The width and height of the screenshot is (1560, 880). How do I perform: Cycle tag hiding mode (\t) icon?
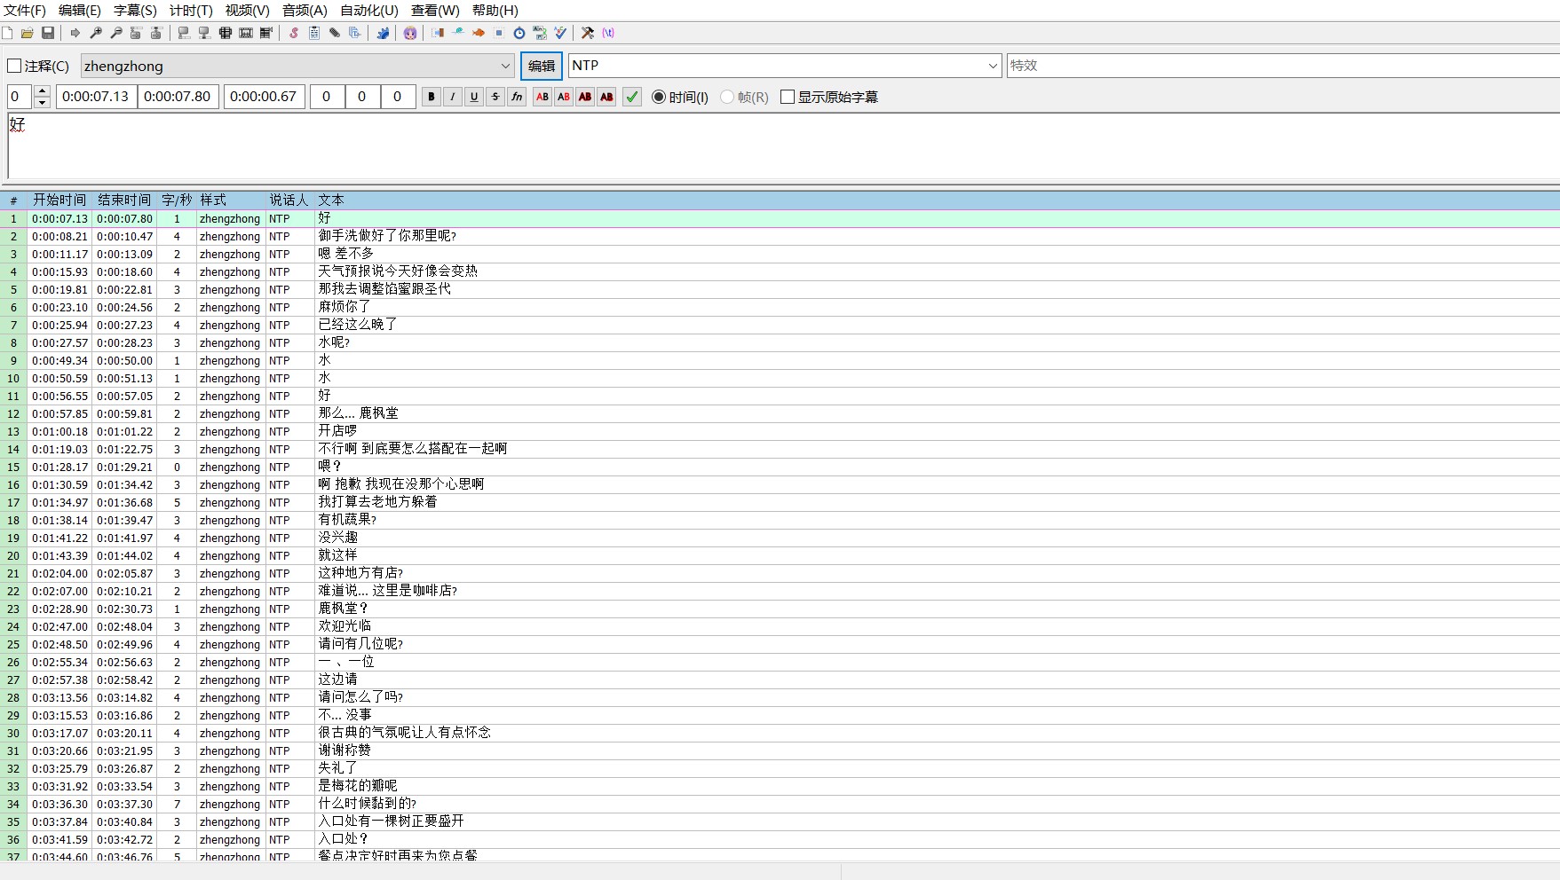tap(608, 33)
